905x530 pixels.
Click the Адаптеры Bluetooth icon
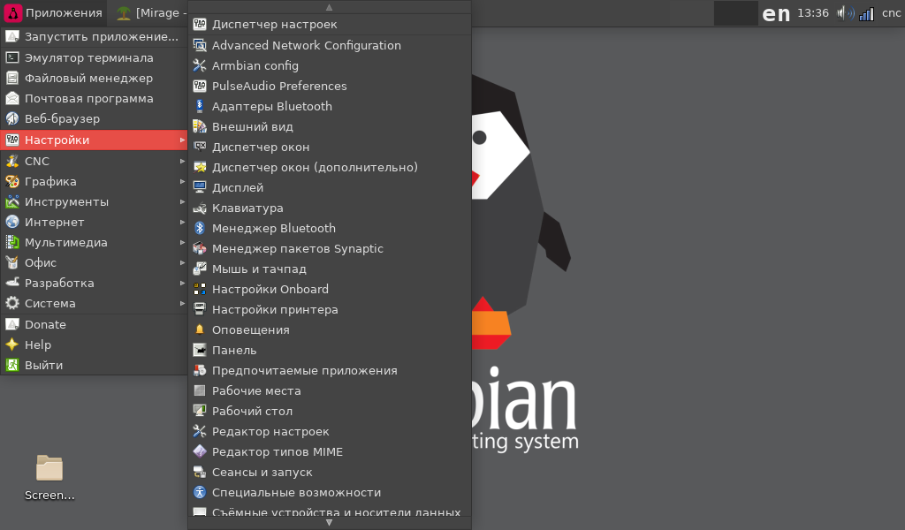[x=200, y=106]
